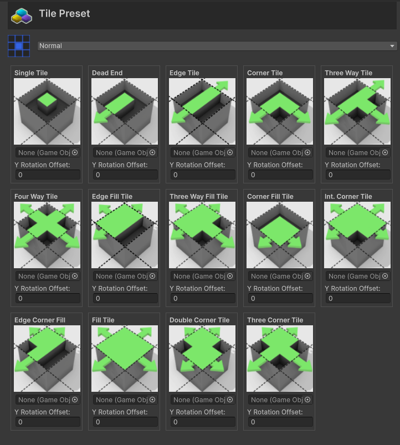Click Single Tile Y Rotation Offset field
The width and height of the screenshot is (400, 445).
(48, 175)
